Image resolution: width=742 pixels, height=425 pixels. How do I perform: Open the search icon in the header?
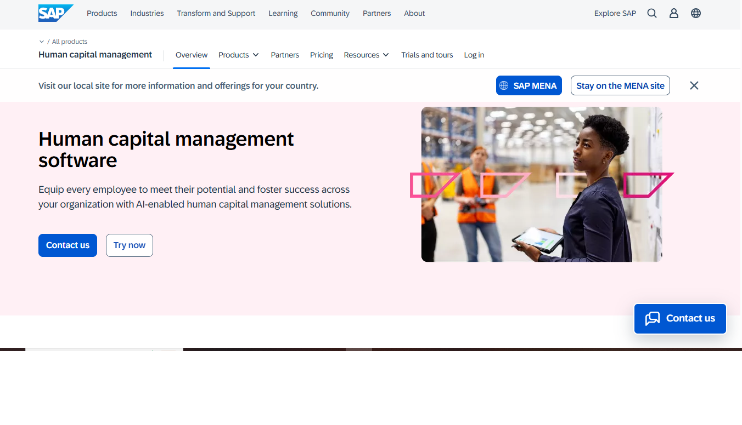[x=651, y=13]
